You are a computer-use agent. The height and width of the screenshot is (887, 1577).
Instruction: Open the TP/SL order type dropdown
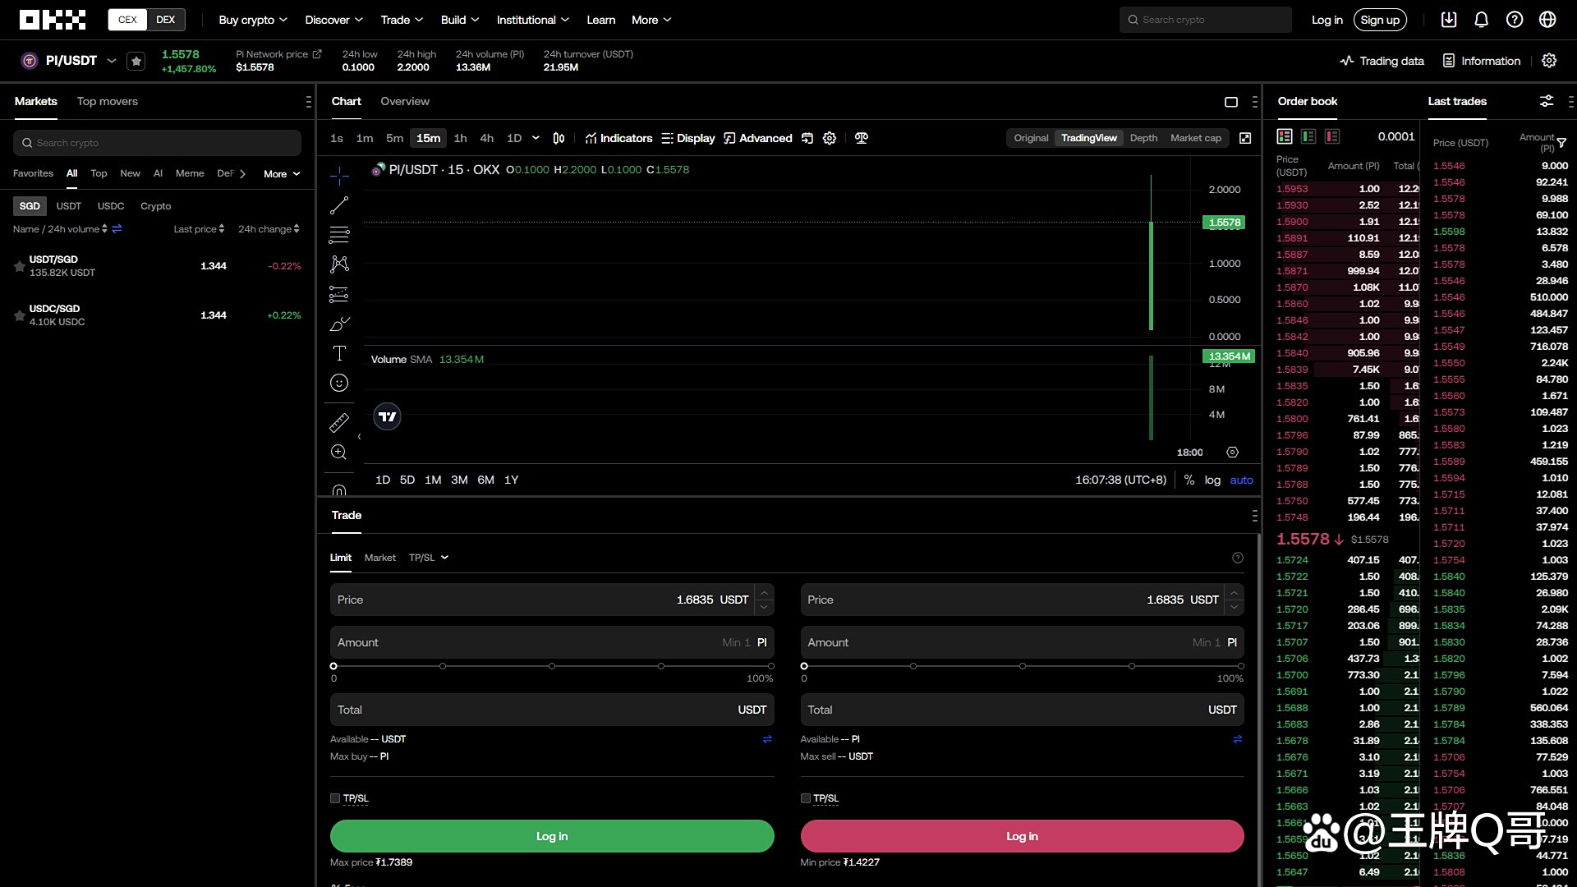click(x=429, y=558)
